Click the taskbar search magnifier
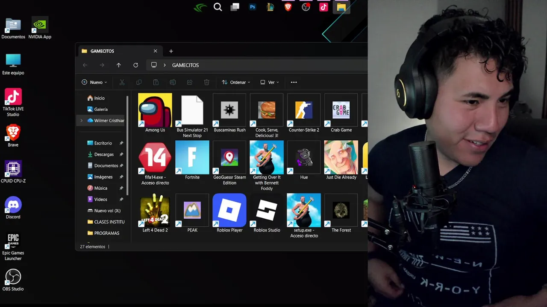Image resolution: width=547 pixels, height=307 pixels. (x=218, y=7)
